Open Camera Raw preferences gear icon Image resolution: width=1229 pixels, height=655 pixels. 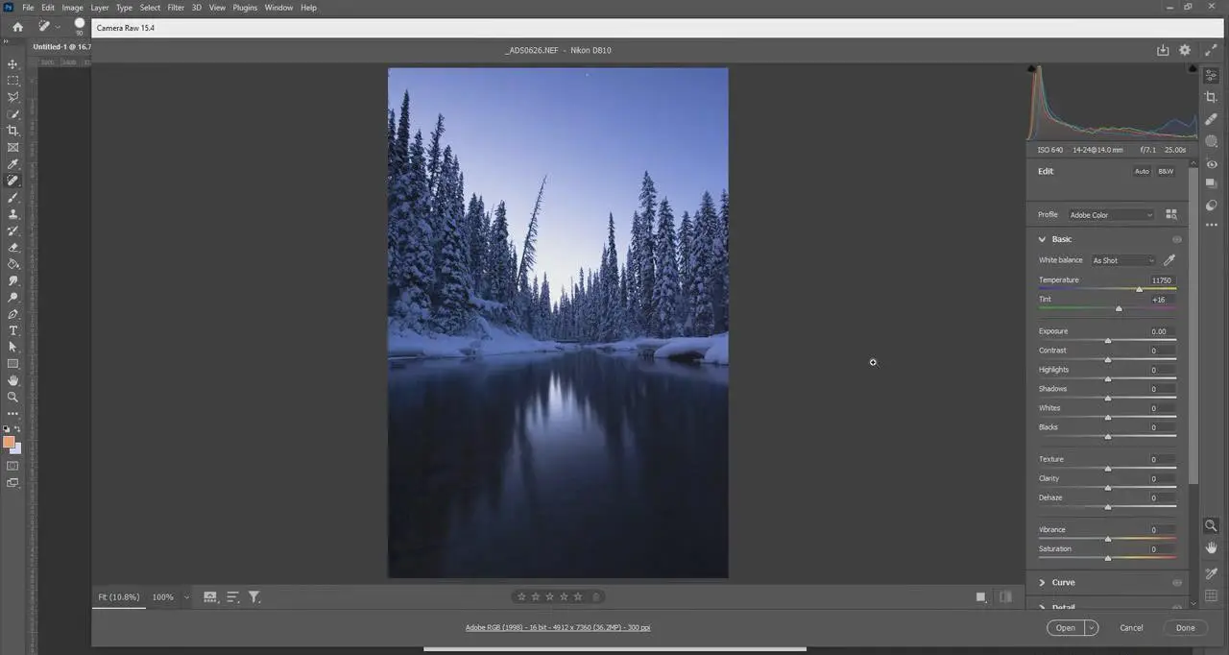click(1185, 50)
